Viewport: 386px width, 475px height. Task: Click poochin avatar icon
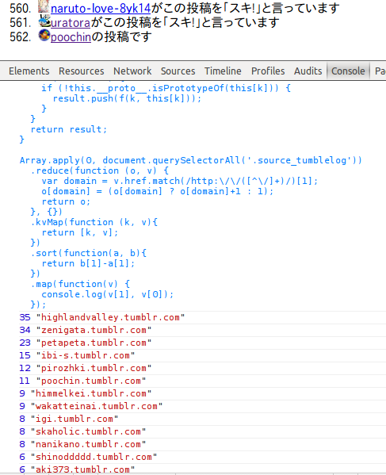(44, 36)
